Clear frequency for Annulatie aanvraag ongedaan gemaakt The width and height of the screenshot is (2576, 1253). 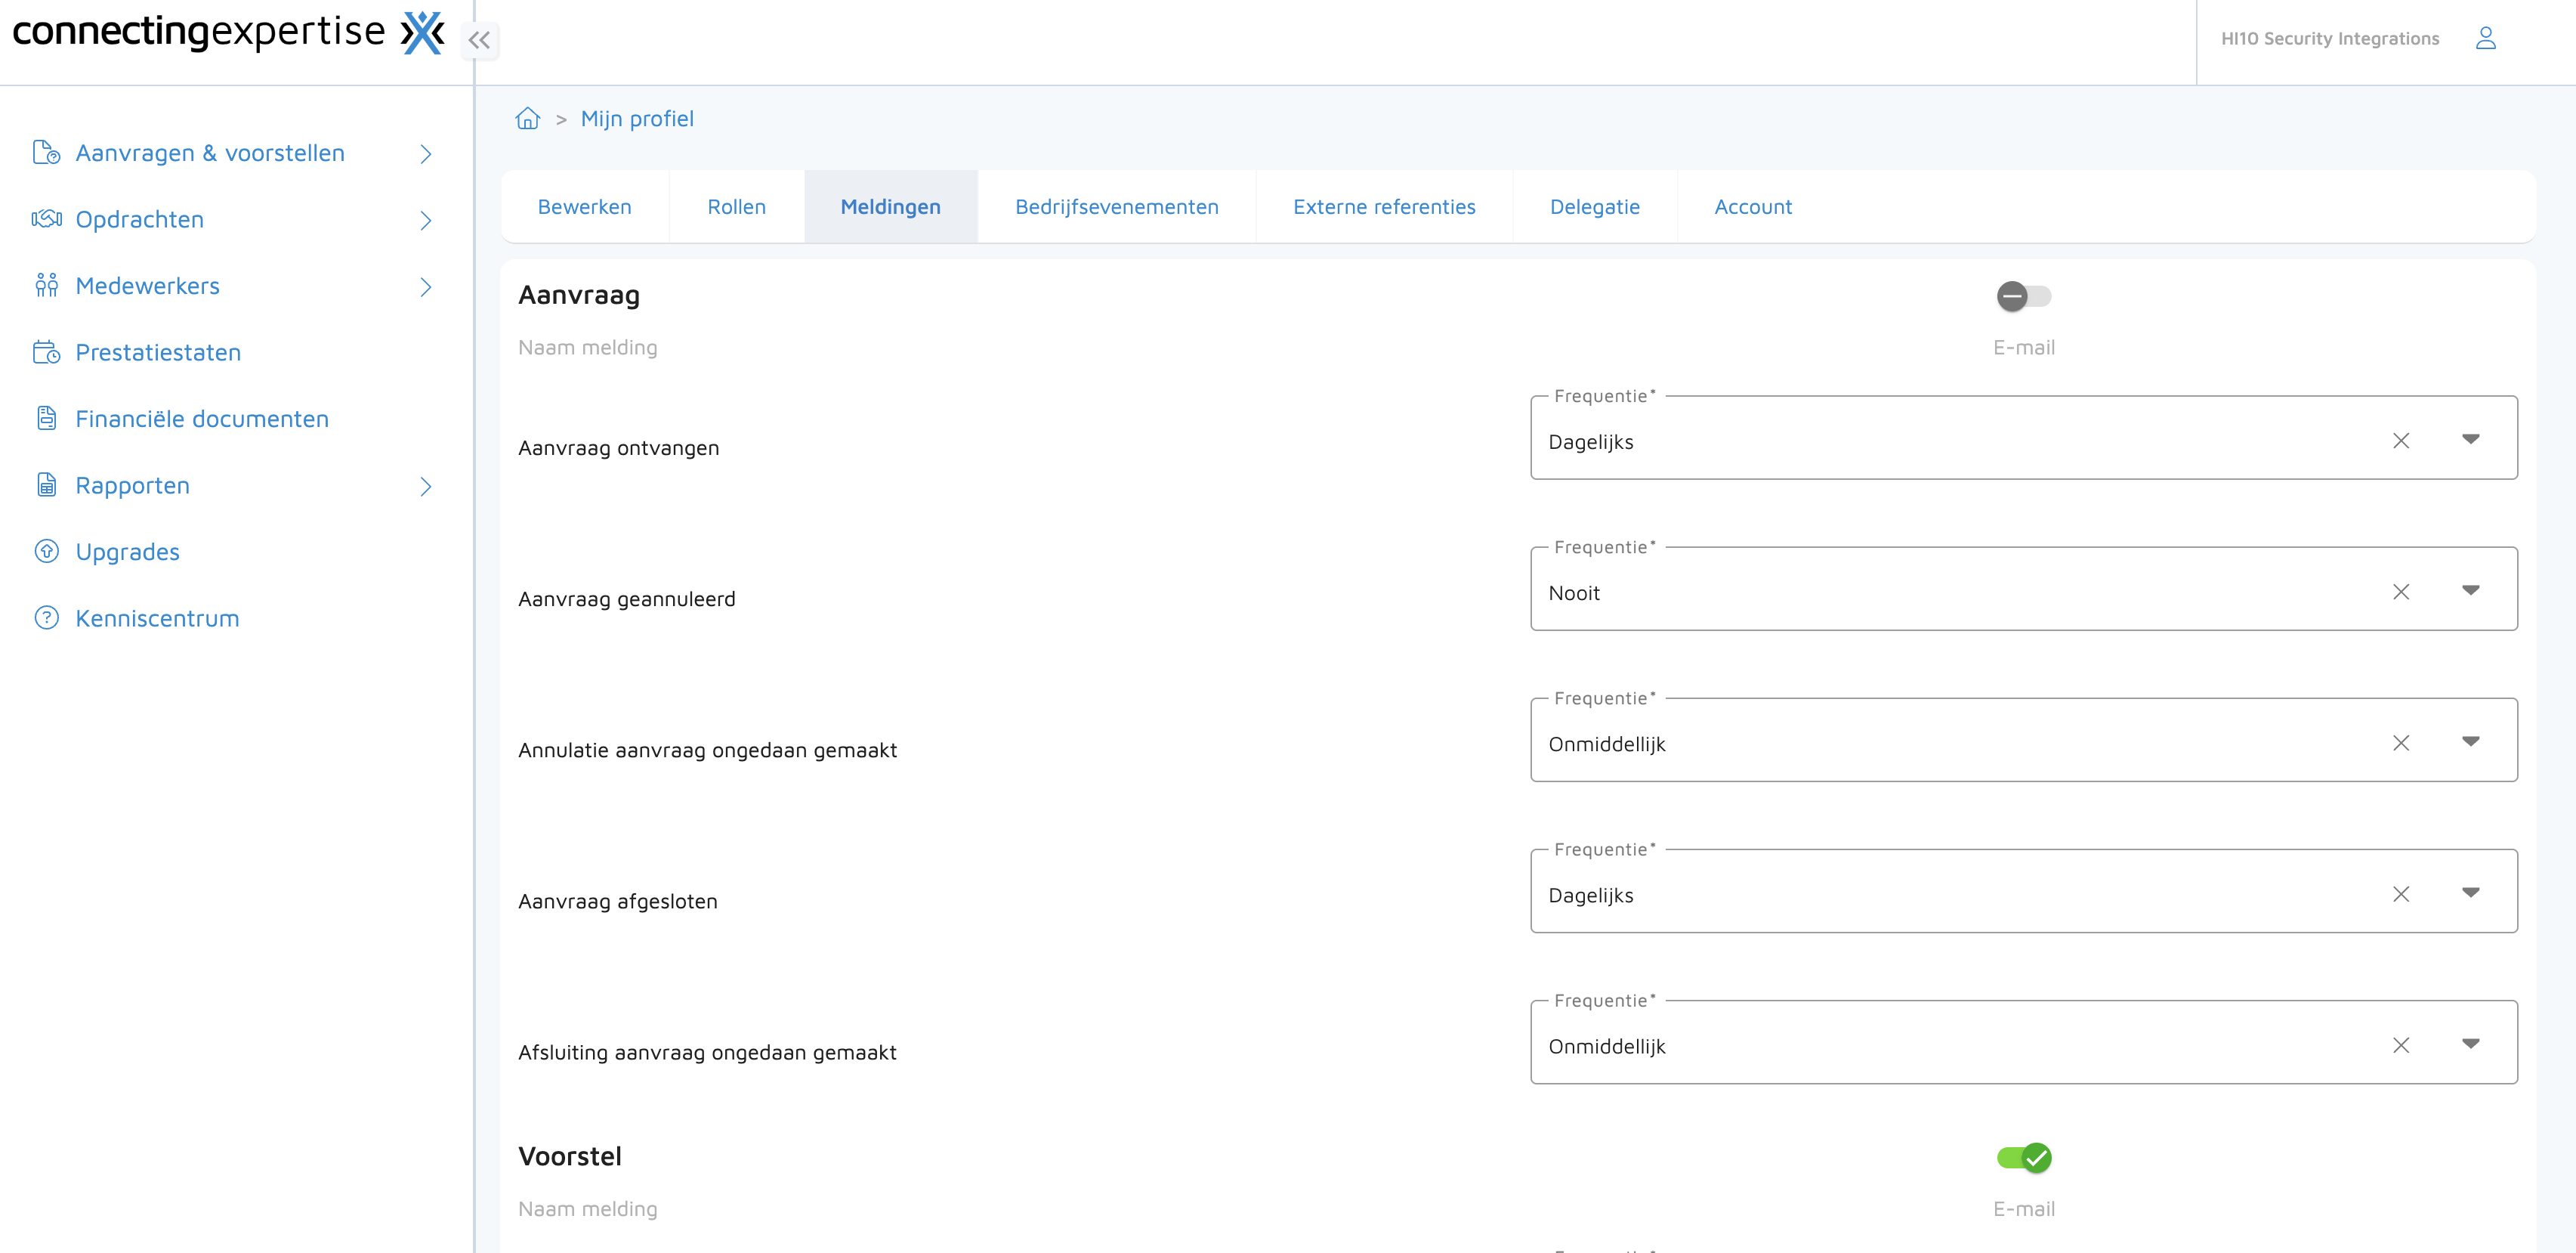[2401, 743]
